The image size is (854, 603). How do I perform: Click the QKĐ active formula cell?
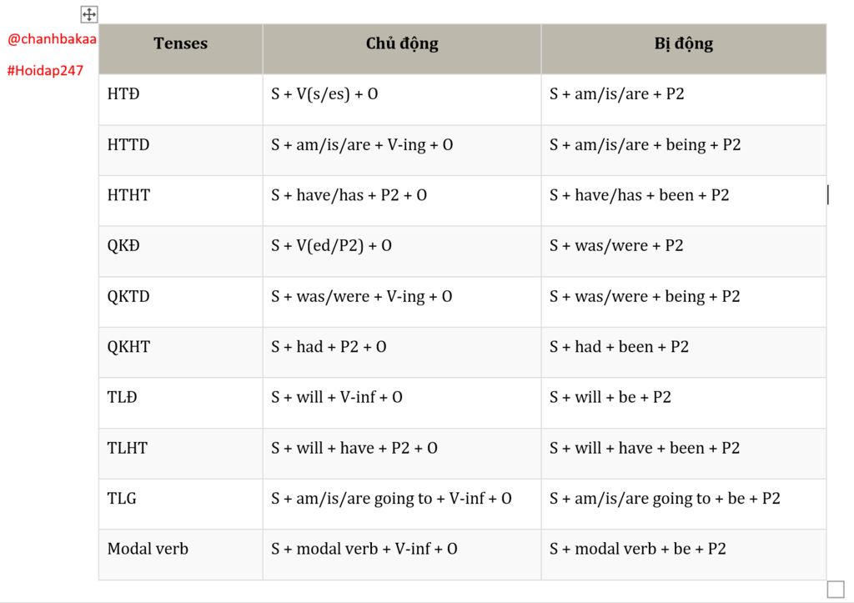click(x=402, y=252)
